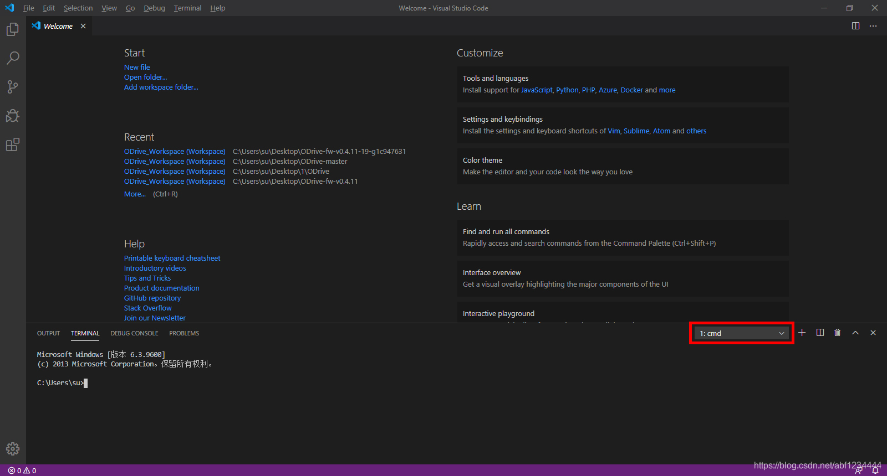The height and width of the screenshot is (476, 887).
Task: Switch to the OUTPUT panel tab
Action: pos(48,333)
